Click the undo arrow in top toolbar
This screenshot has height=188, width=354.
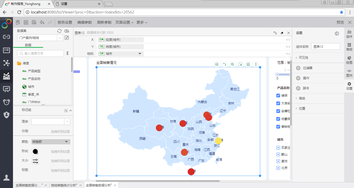[42, 23]
